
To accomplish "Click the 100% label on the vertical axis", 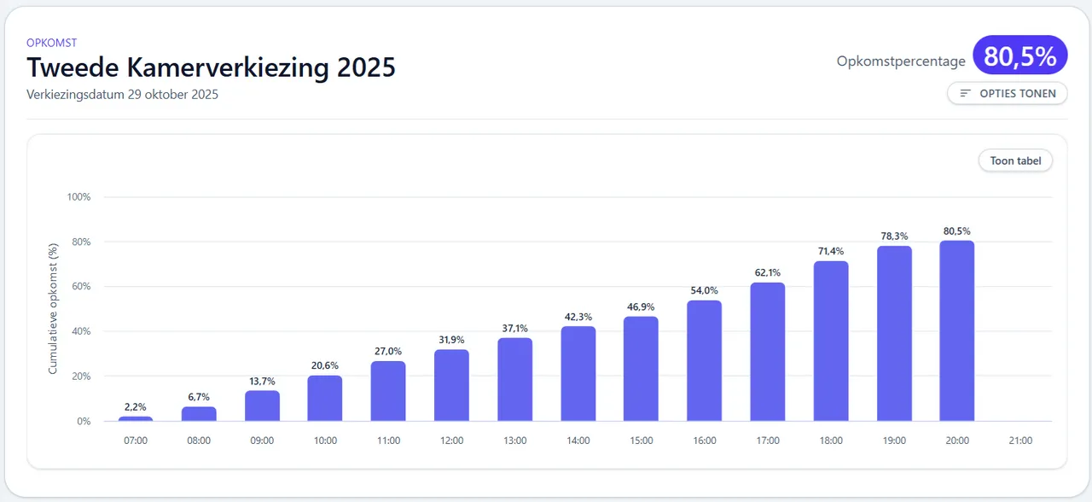I will (78, 197).
